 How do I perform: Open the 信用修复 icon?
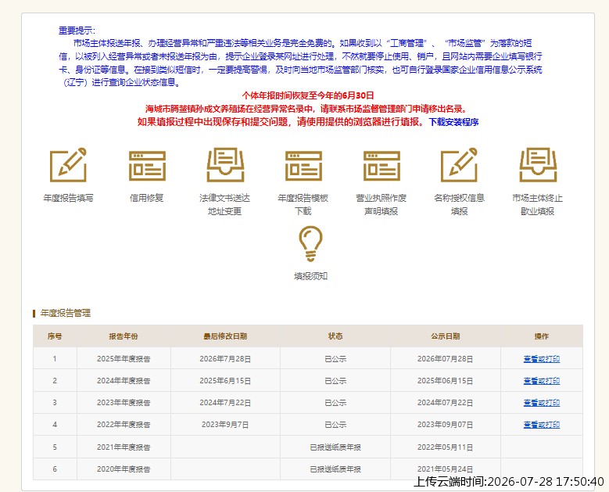tap(147, 166)
